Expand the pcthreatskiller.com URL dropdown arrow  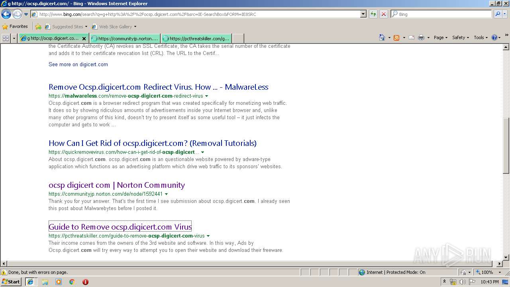coord(208,236)
